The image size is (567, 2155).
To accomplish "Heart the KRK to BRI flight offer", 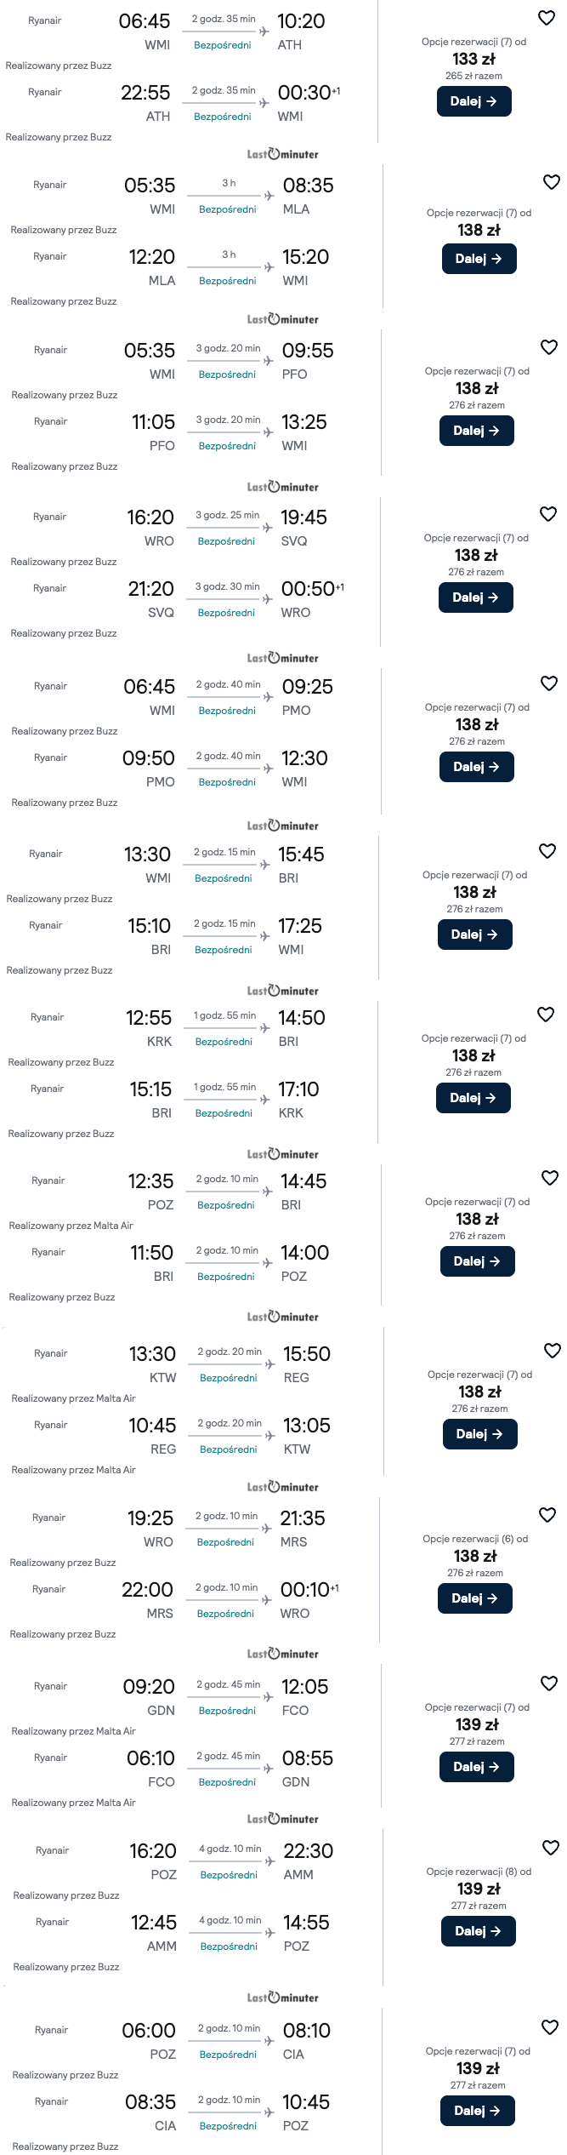I will 546,1015.
